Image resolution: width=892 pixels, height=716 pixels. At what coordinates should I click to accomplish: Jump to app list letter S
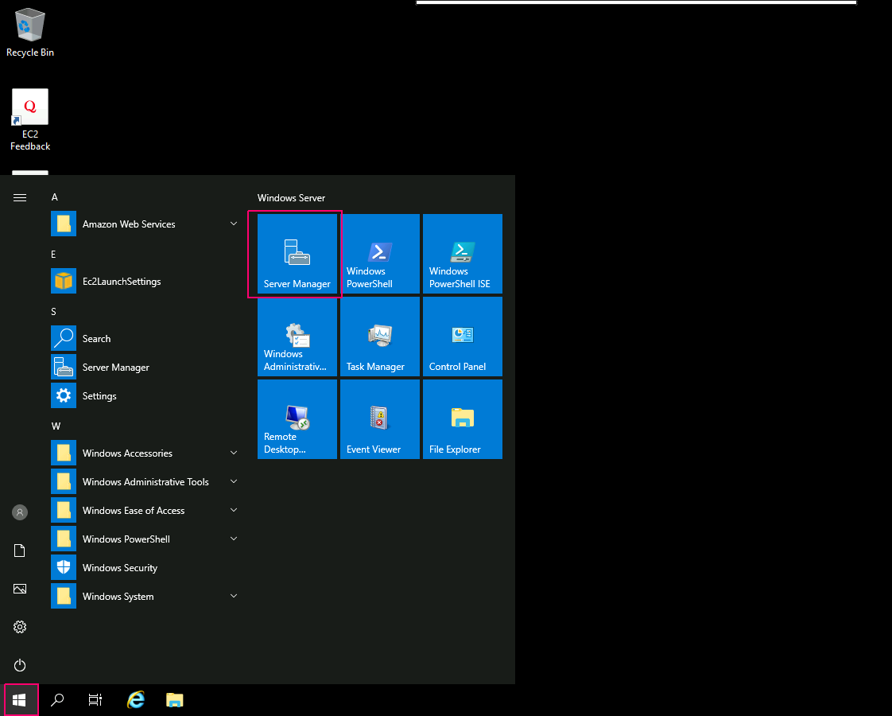coord(53,312)
